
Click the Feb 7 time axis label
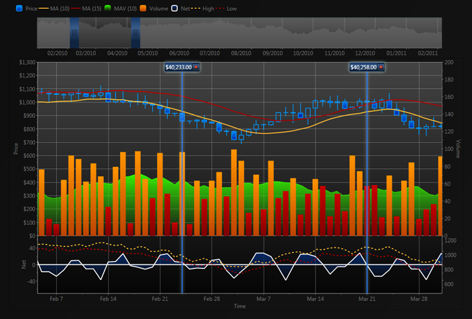click(x=56, y=299)
